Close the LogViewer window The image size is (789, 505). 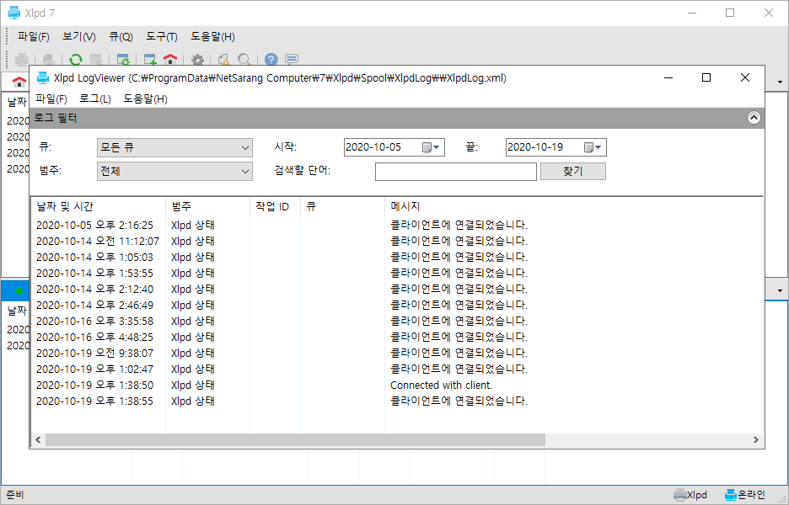[x=745, y=77]
